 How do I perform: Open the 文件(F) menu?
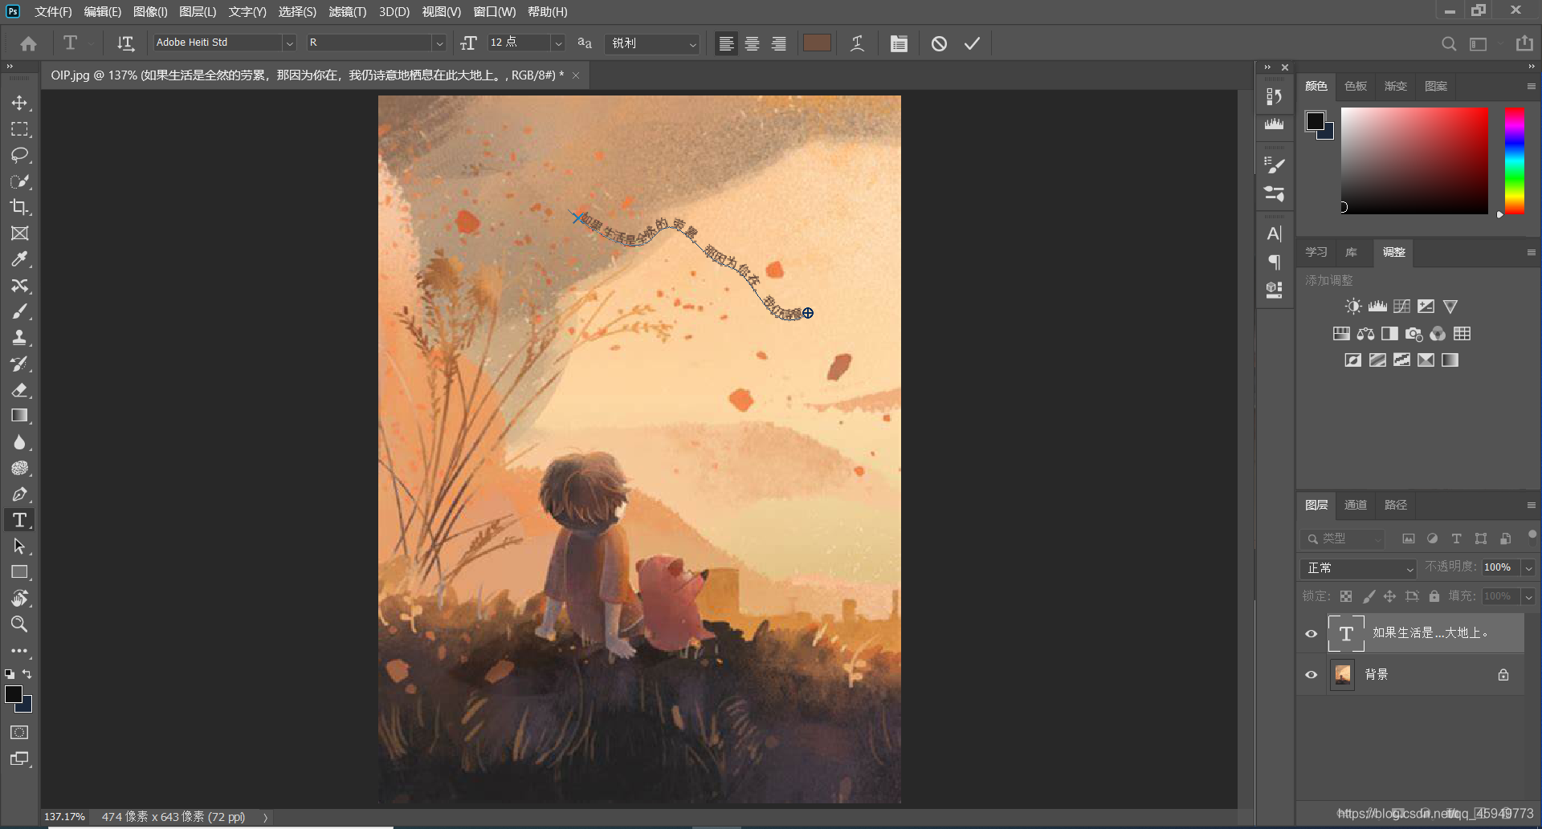[x=53, y=11]
